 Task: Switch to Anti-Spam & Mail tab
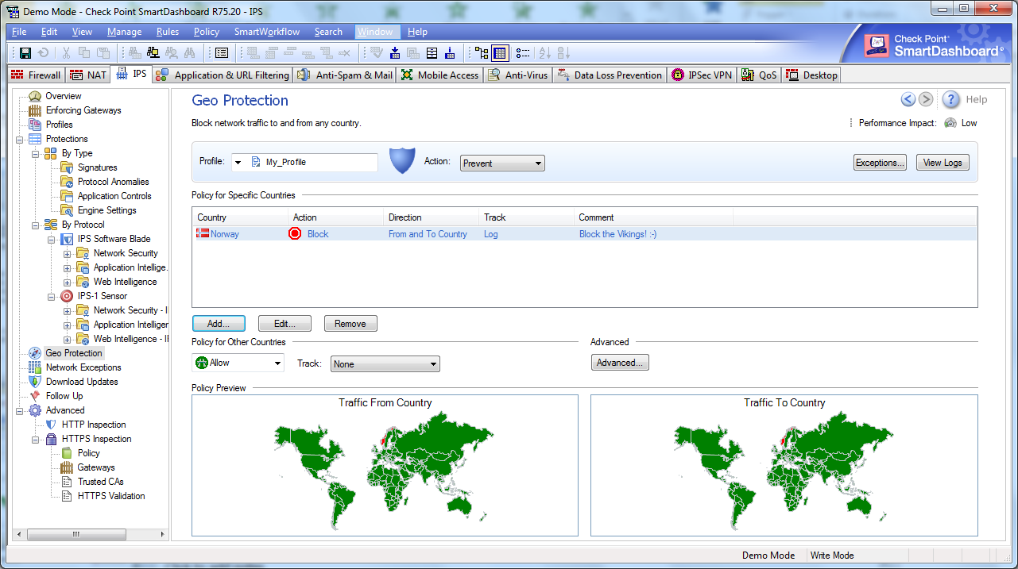pyautogui.click(x=344, y=75)
